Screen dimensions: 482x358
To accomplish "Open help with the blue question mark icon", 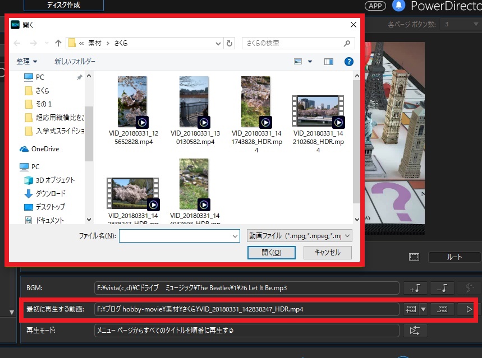I will click(x=348, y=62).
